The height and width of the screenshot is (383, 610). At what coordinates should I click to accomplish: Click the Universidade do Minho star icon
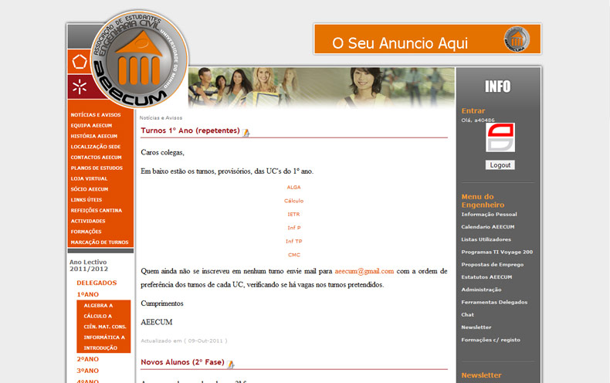tap(80, 86)
